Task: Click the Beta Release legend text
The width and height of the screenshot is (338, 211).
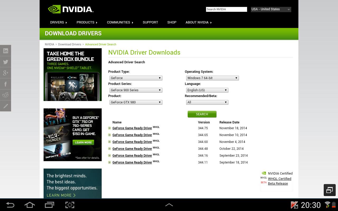Action: 278,184
